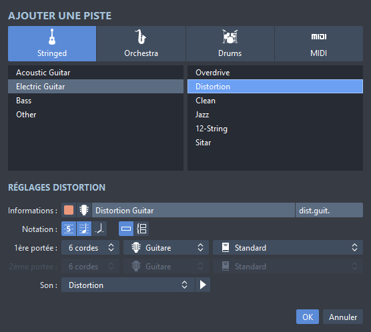Click the OK button
371x332 pixels.
point(308,317)
